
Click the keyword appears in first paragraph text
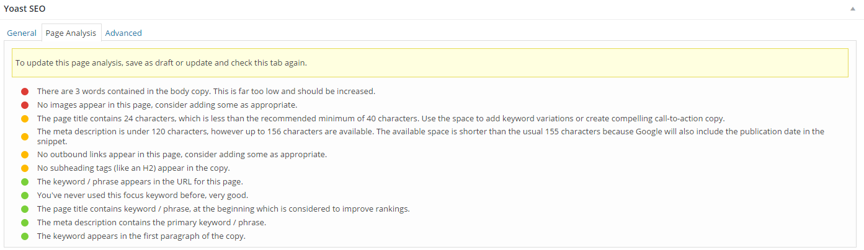coord(141,236)
